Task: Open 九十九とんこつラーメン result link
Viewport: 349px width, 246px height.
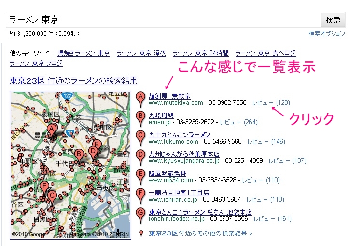Action: (x=180, y=134)
